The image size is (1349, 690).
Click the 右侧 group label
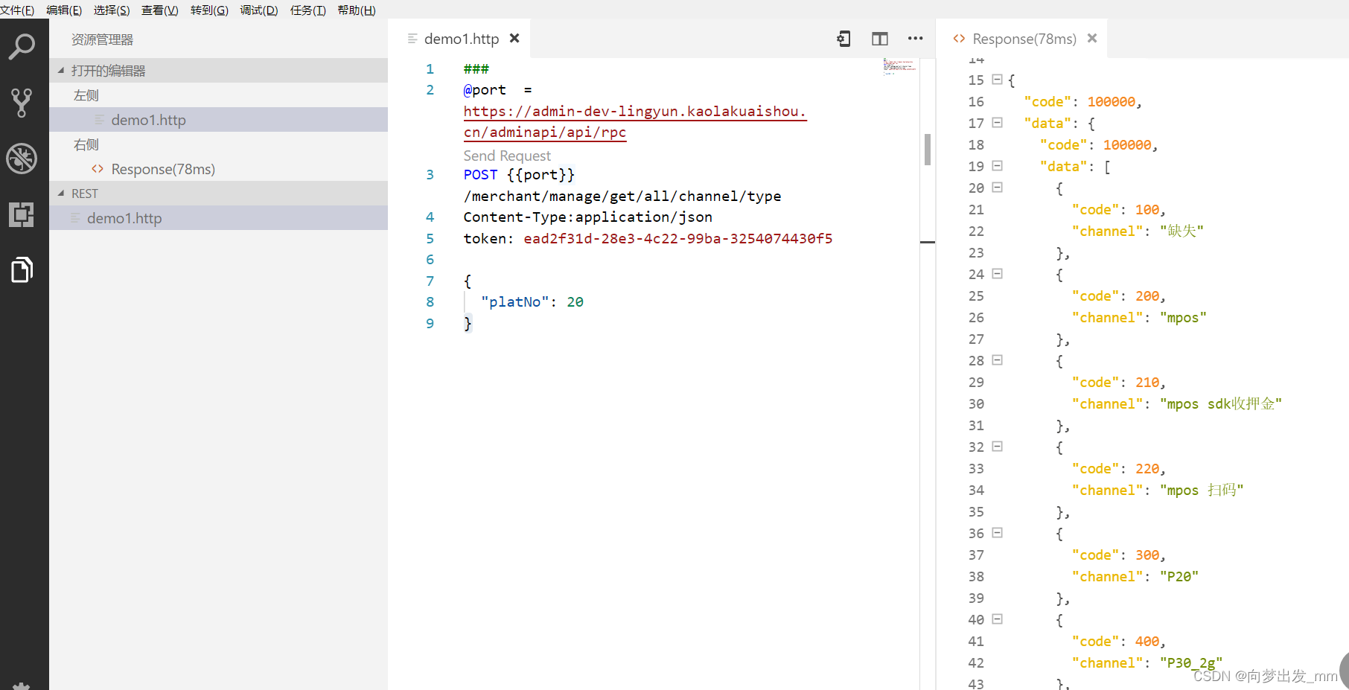[86, 144]
